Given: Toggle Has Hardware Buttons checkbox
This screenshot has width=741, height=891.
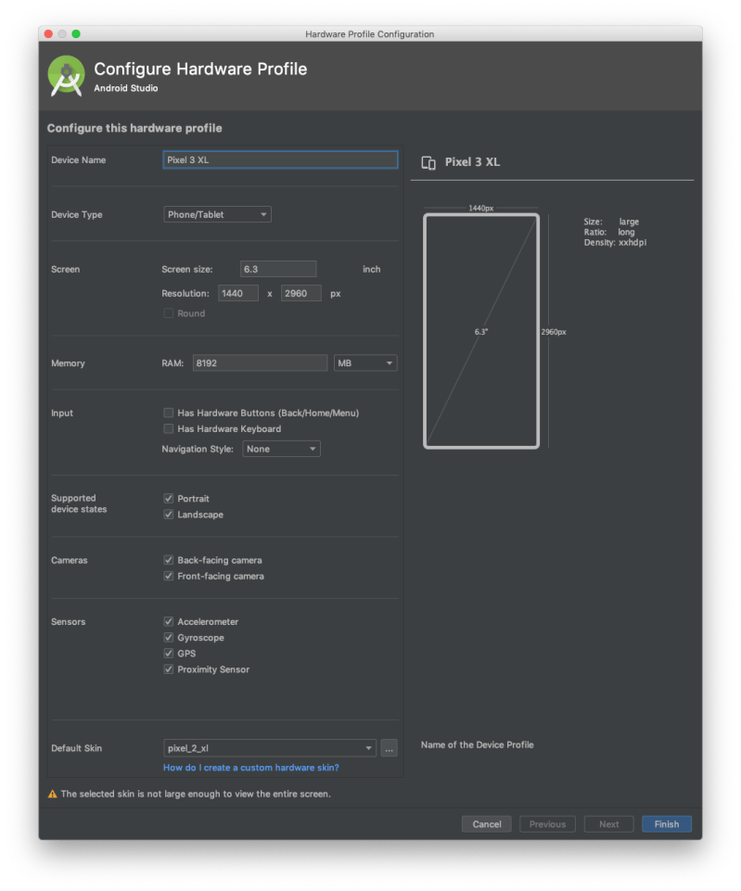Looking at the screenshot, I should coord(168,413).
